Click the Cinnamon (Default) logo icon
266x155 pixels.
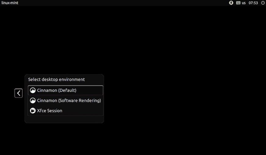click(x=33, y=90)
